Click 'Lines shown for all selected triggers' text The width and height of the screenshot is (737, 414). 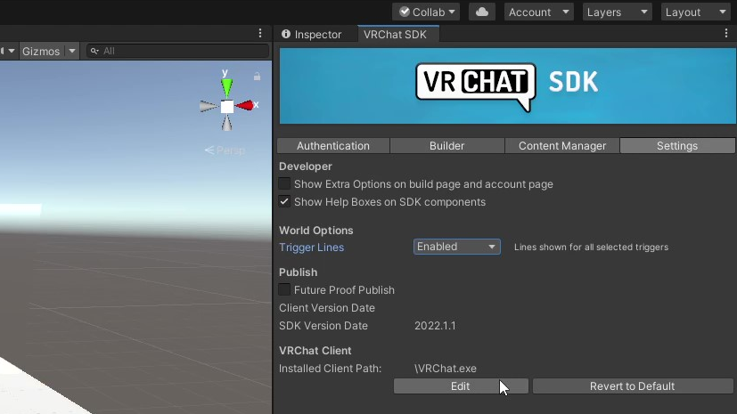point(591,247)
